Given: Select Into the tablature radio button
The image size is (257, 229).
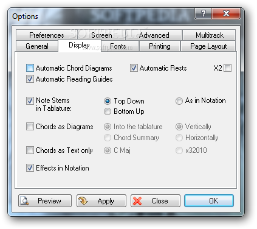Looking at the screenshot, I should click(x=108, y=127).
